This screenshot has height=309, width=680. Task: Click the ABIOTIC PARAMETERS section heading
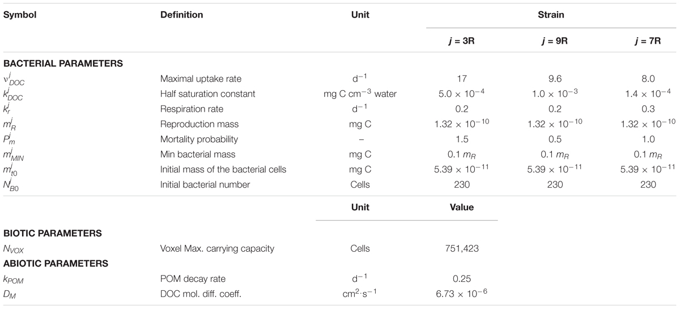[56, 263]
